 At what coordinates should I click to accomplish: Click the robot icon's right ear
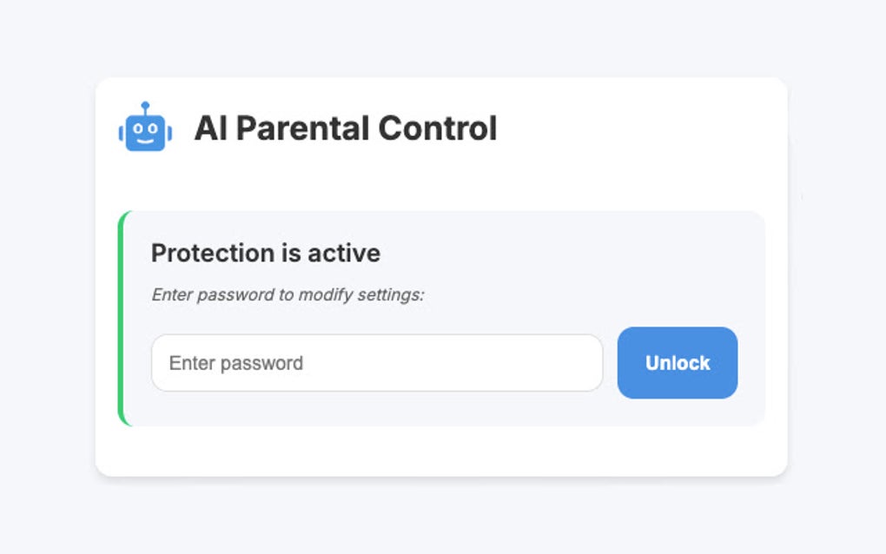pos(169,132)
